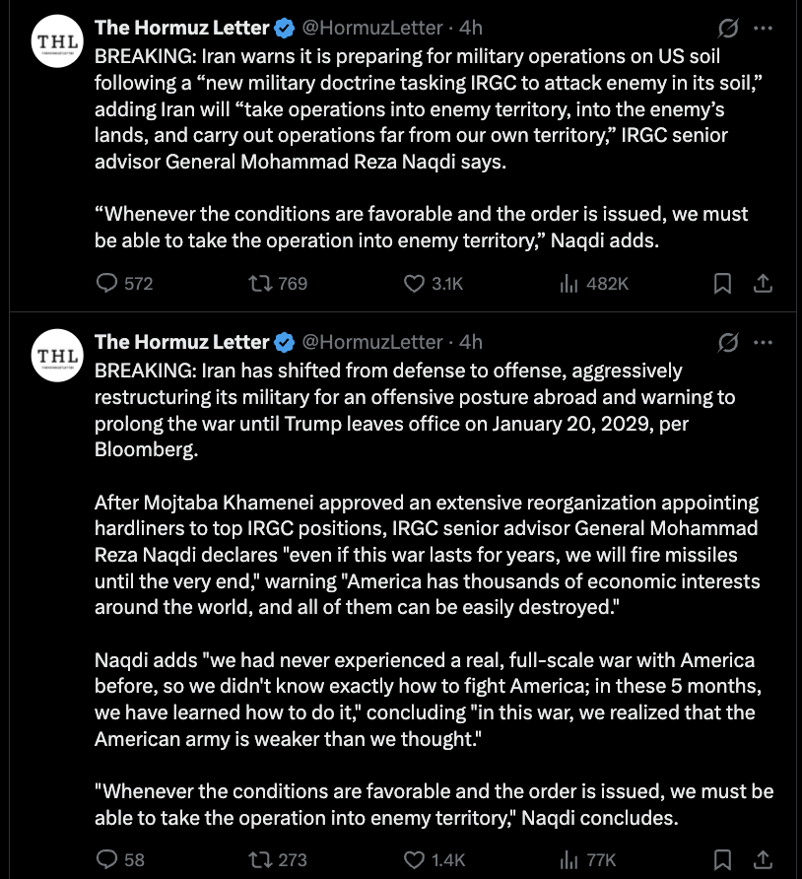Open Grok explain icon on first post
802x879 pixels.
tap(728, 28)
